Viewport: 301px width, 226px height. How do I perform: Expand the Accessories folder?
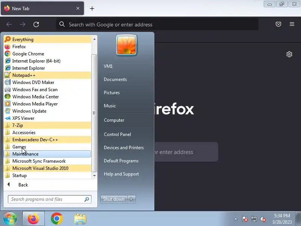pyautogui.click(x=47, y=133)
